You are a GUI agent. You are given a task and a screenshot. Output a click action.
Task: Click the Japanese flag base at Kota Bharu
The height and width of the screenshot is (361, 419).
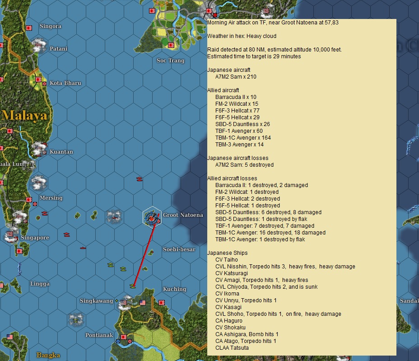[38, 80]
